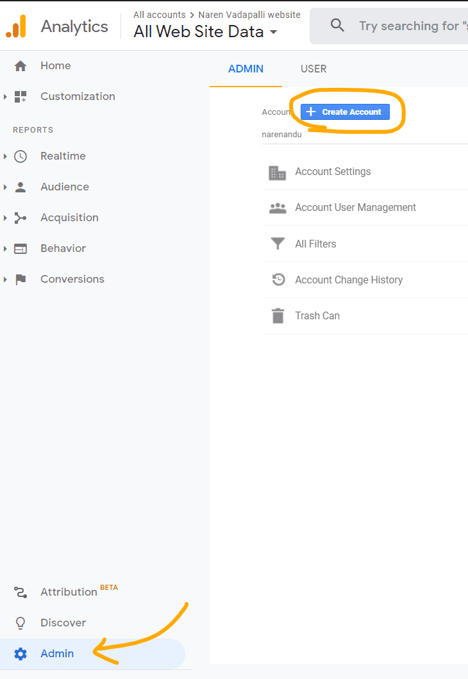Click the Trash Can bin icon
Viewport: 468px width, 679px height.
[278, 315]
